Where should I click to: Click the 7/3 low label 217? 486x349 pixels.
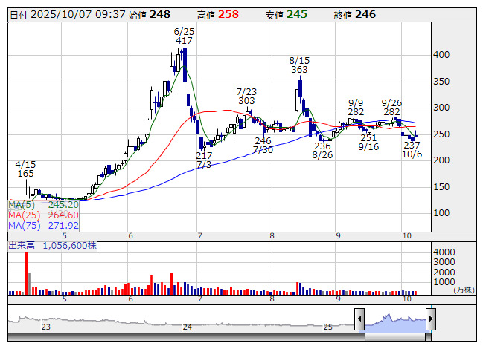click(204, 155)
